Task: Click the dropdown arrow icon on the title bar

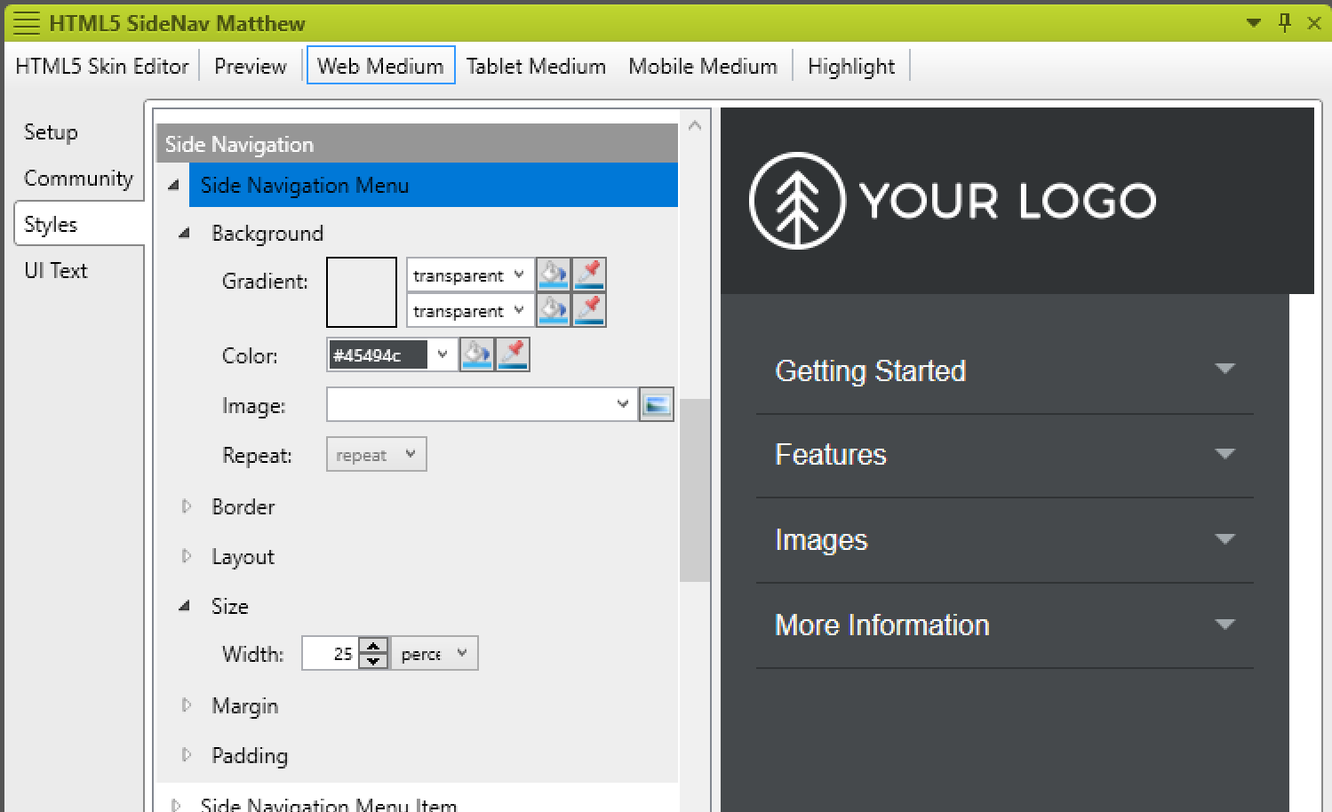Action: [1253, 22]
